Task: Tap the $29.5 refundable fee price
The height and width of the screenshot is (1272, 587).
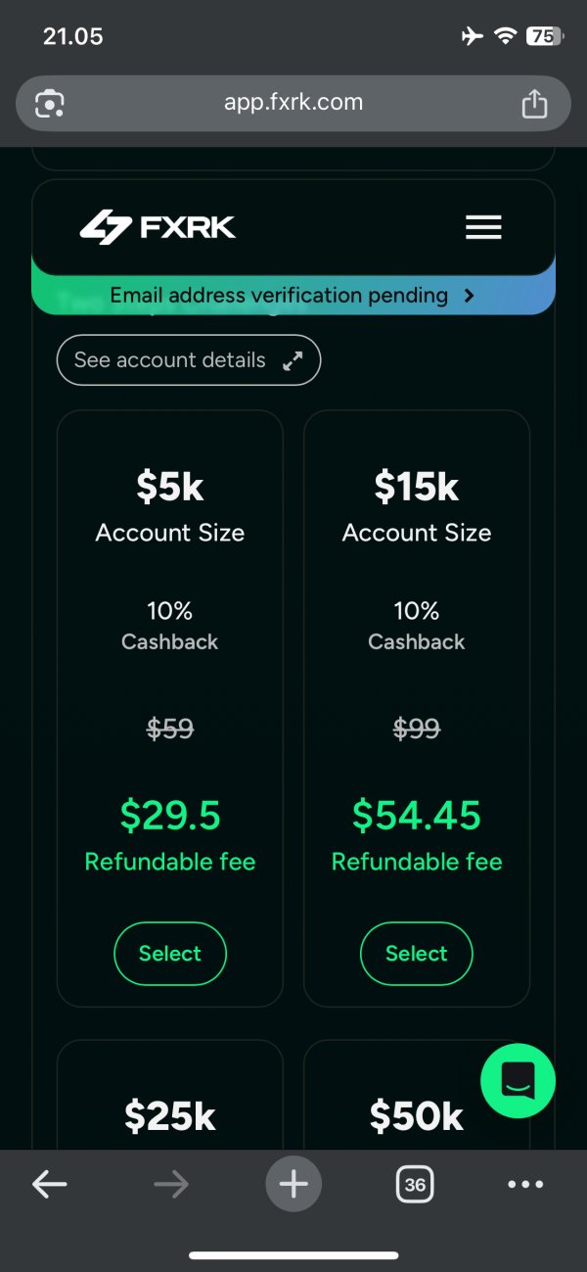Action: (170, 815)
